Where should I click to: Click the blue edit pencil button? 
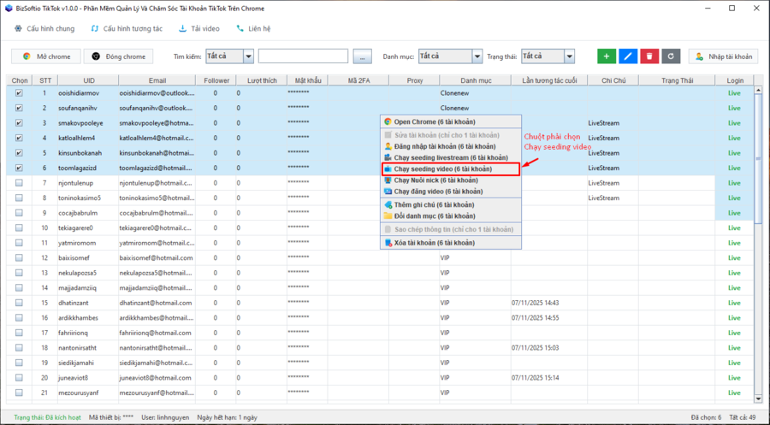coord(628,56)
